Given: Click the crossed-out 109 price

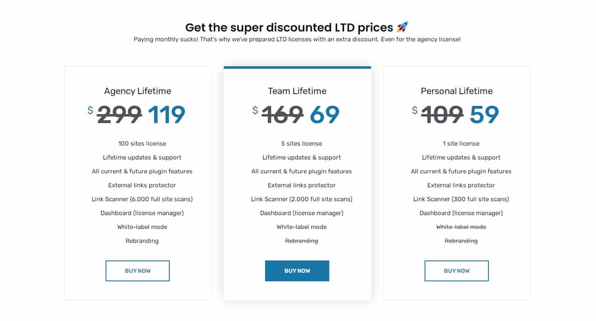Looking at the screenshot, I should pyautogui.click(x=442, y=114).
